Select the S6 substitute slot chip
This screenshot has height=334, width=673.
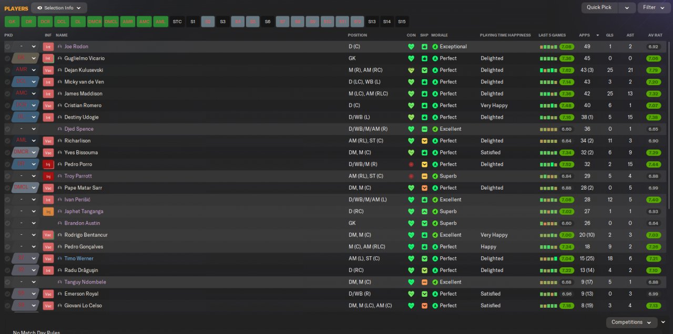268,22
